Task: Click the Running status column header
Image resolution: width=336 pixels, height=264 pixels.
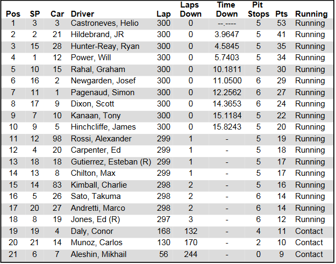Action: 311,14
